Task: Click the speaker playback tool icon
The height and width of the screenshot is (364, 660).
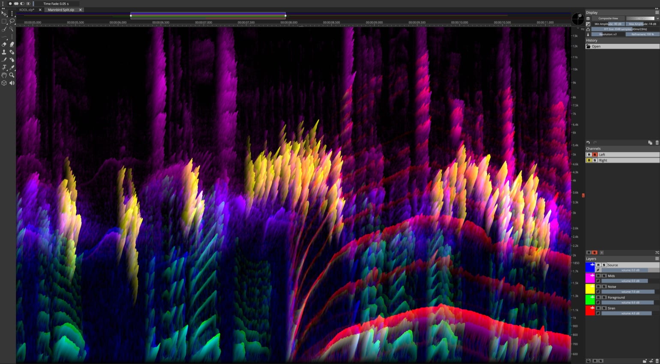Action: pos(12,83)
